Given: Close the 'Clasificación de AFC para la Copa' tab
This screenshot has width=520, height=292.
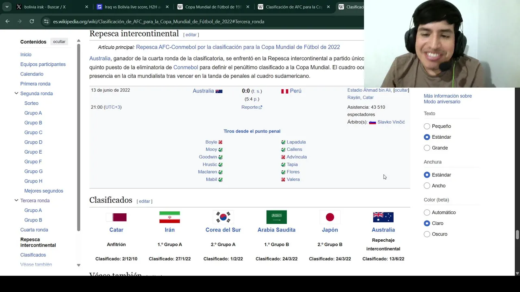Looking at the screenshot, I should [328, 7].
